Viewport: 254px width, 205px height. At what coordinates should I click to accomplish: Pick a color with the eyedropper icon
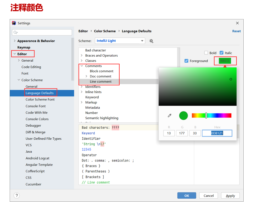coord(169,116)
